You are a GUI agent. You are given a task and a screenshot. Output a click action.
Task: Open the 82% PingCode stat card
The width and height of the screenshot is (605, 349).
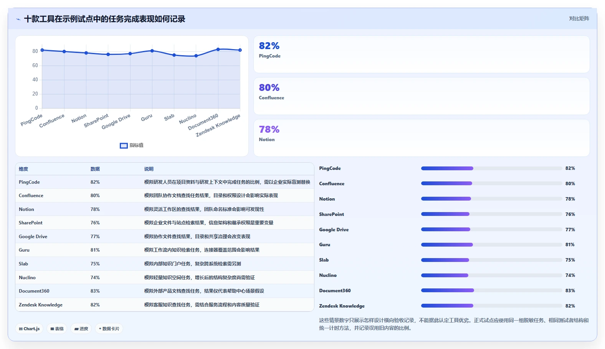tap(422, 54)
